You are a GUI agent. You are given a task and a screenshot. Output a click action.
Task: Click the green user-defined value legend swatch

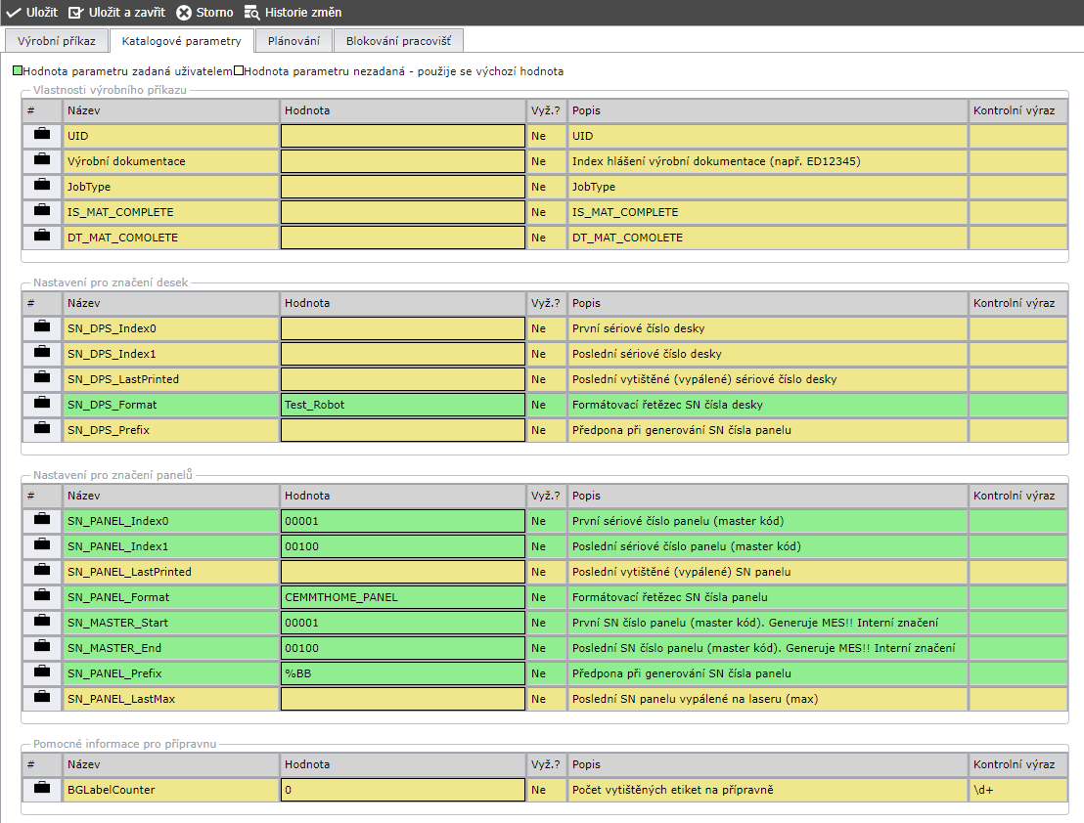click(18, 71)
